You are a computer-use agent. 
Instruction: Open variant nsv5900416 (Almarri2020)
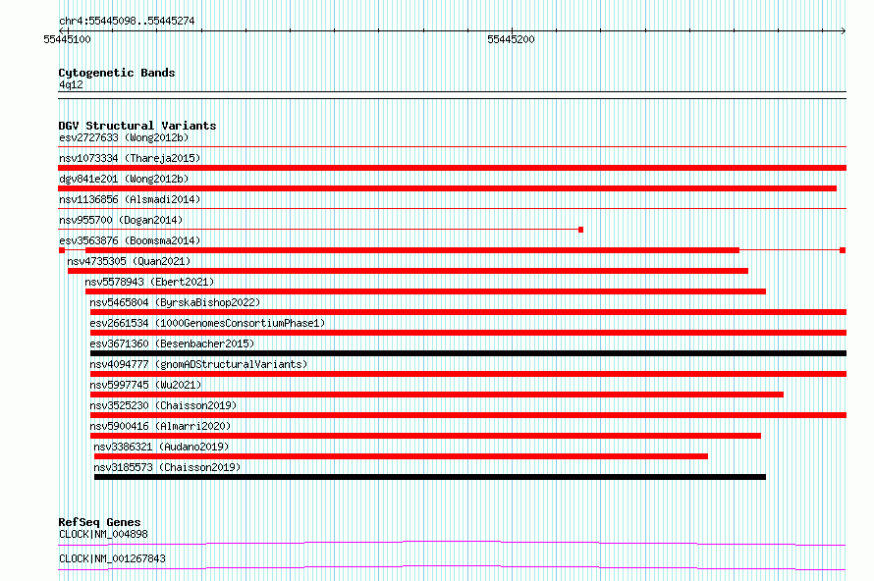click(x=160, y=426)
